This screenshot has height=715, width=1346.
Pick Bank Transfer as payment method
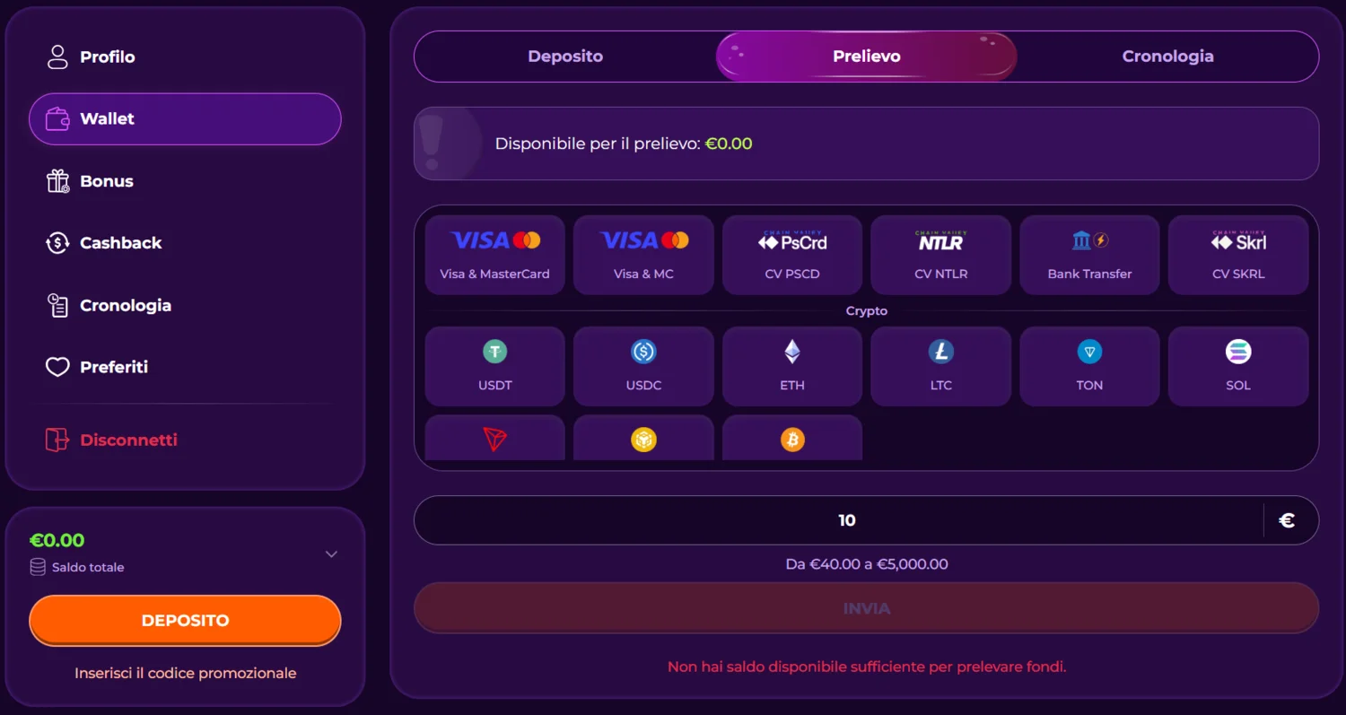(1089, 254)
